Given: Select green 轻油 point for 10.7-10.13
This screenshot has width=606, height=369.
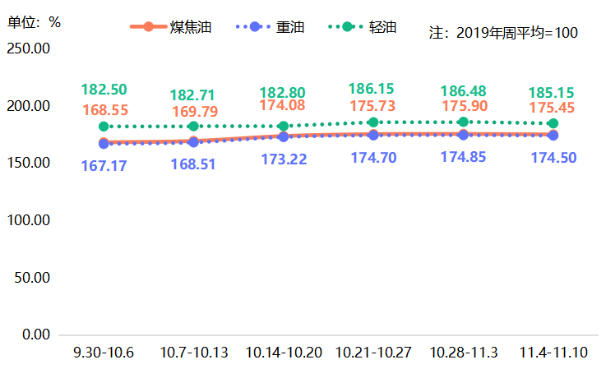Looking at the screenshot, I should point(193,126).
